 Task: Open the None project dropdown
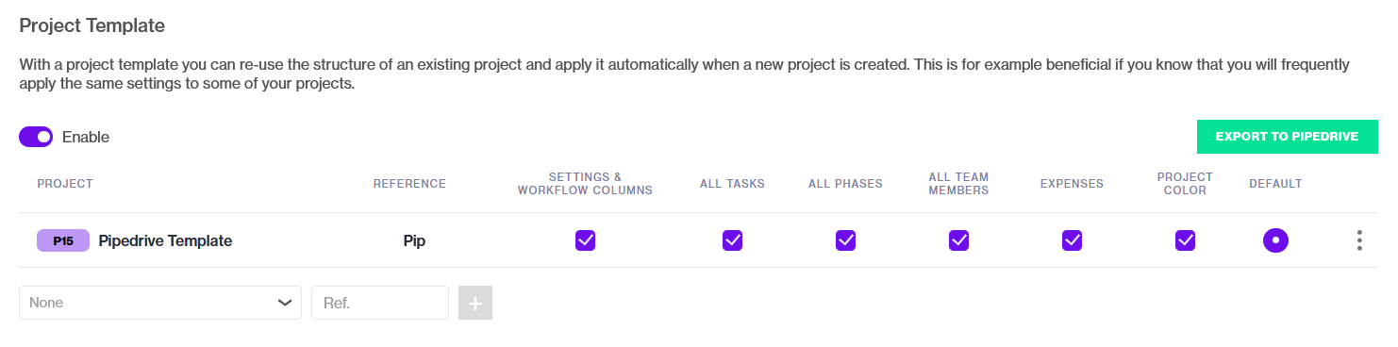[x=160, y=303]
